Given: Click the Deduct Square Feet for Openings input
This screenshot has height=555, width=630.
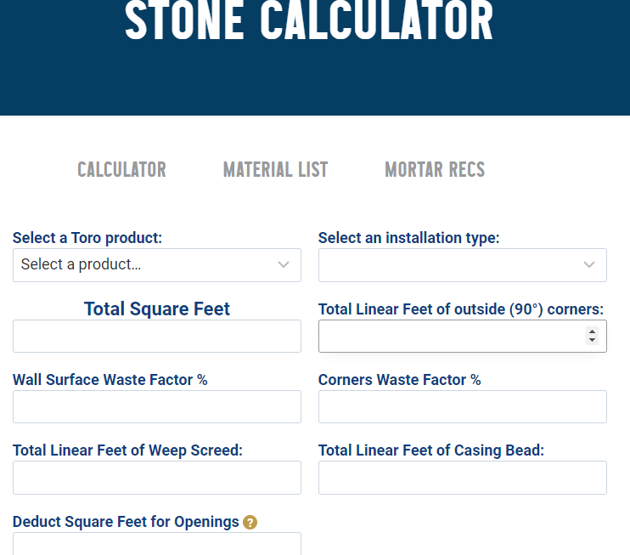Looking at the screenshot, I should (157, 544).
